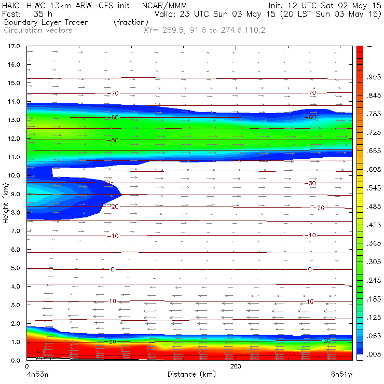Click the '.545' color bar value
This screenshot has width=384, height=384.
374,188
